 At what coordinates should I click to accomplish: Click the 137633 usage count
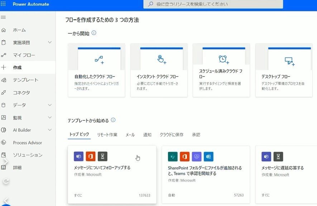pos(144,195)
